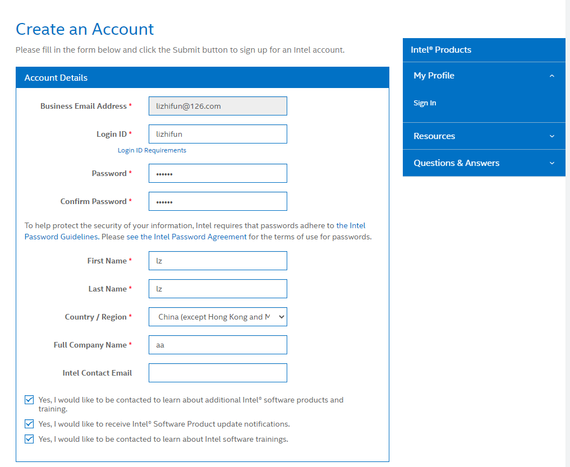The image size is (570, 467).
Task: Focus the Confirm Password field
Action: (x=218, y=201)
